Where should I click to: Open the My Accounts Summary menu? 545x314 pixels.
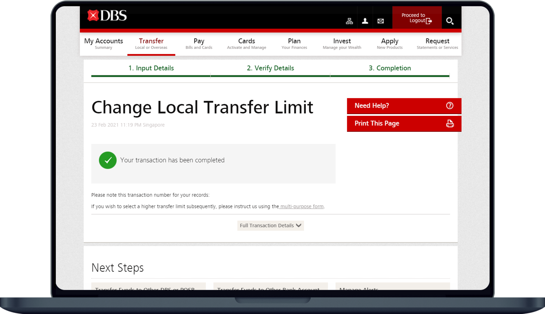[x=104, y=44]
